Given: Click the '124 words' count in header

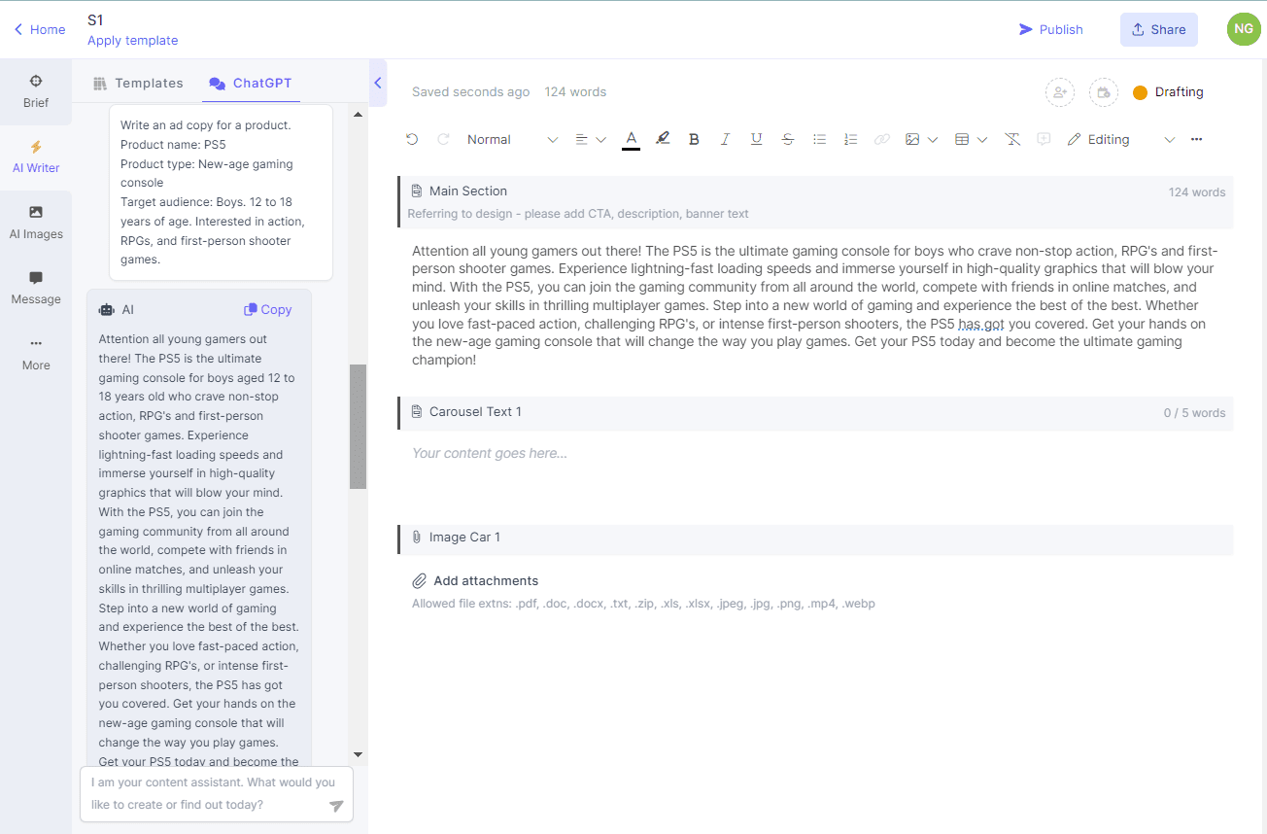Looking at the screenshot, I should coord(575,92).
